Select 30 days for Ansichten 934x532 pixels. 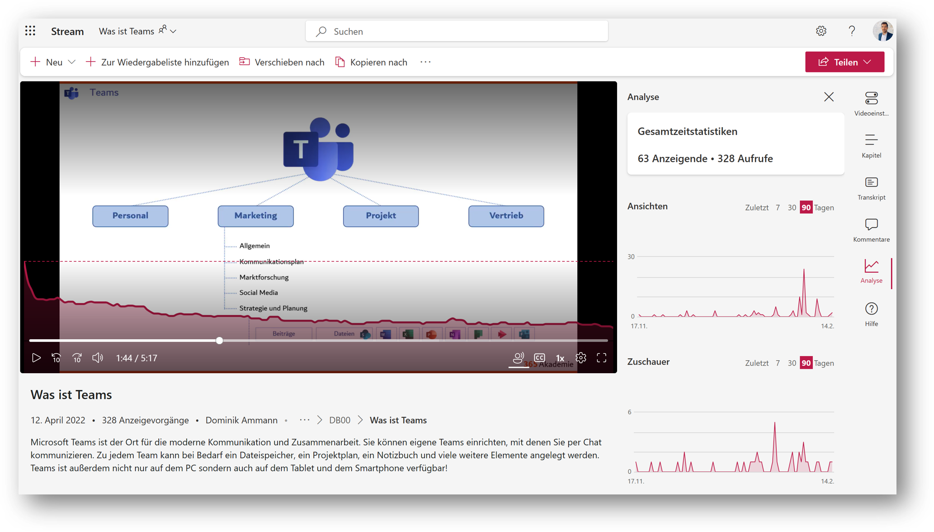[x=792, y=208]
